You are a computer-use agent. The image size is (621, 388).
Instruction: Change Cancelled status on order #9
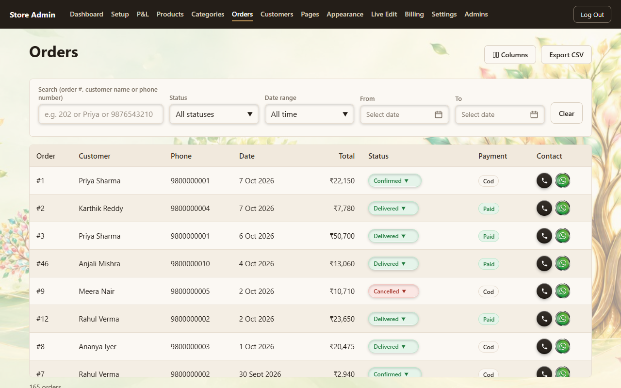(393, 291)
